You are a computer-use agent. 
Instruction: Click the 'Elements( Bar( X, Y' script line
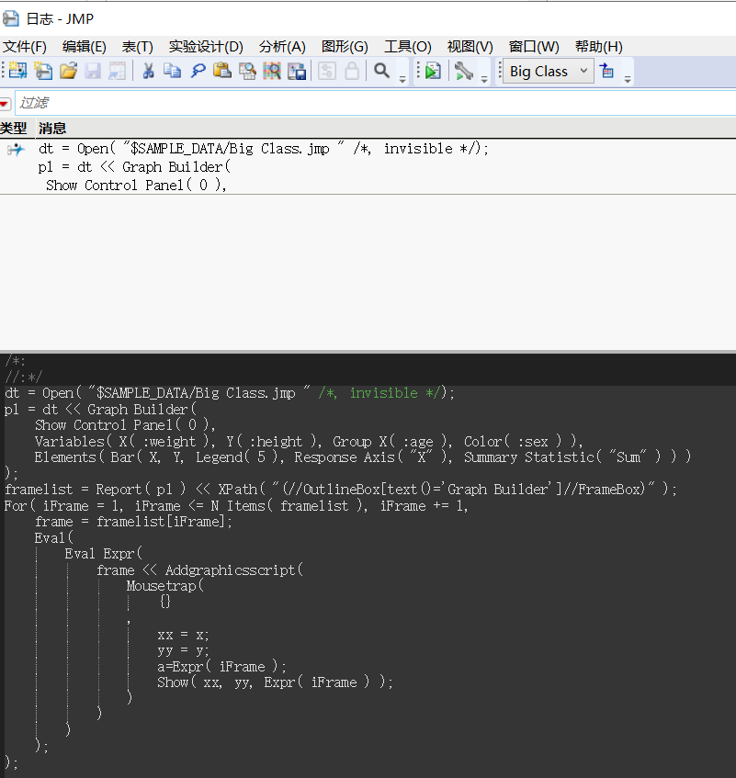pyautogui.click(x=362, y=457)
